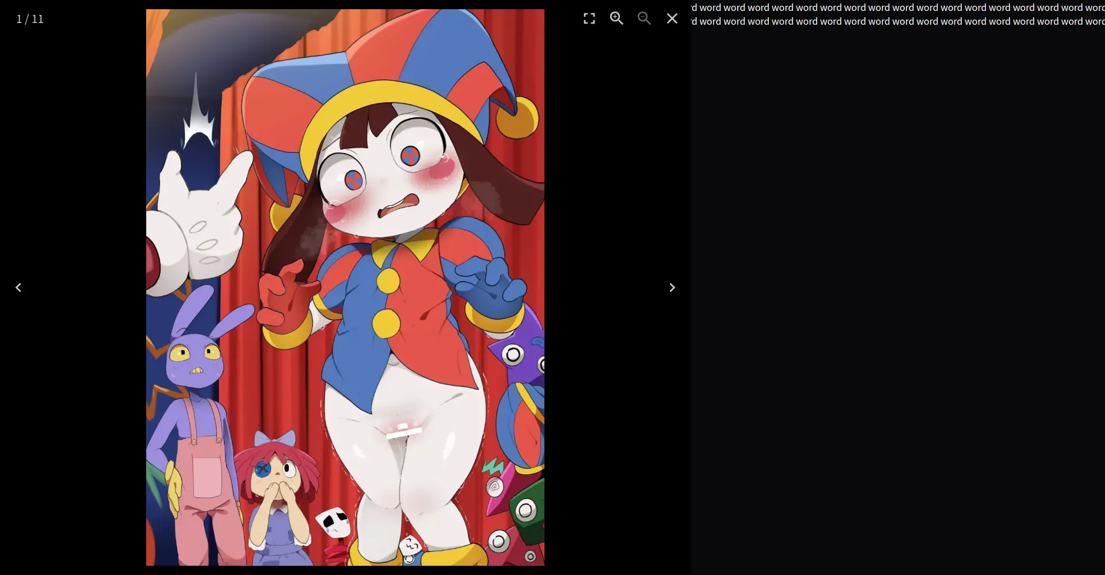Zoom out using the magnifier minus icon
Screen dimensions: 1105x575
pos(644,19)
